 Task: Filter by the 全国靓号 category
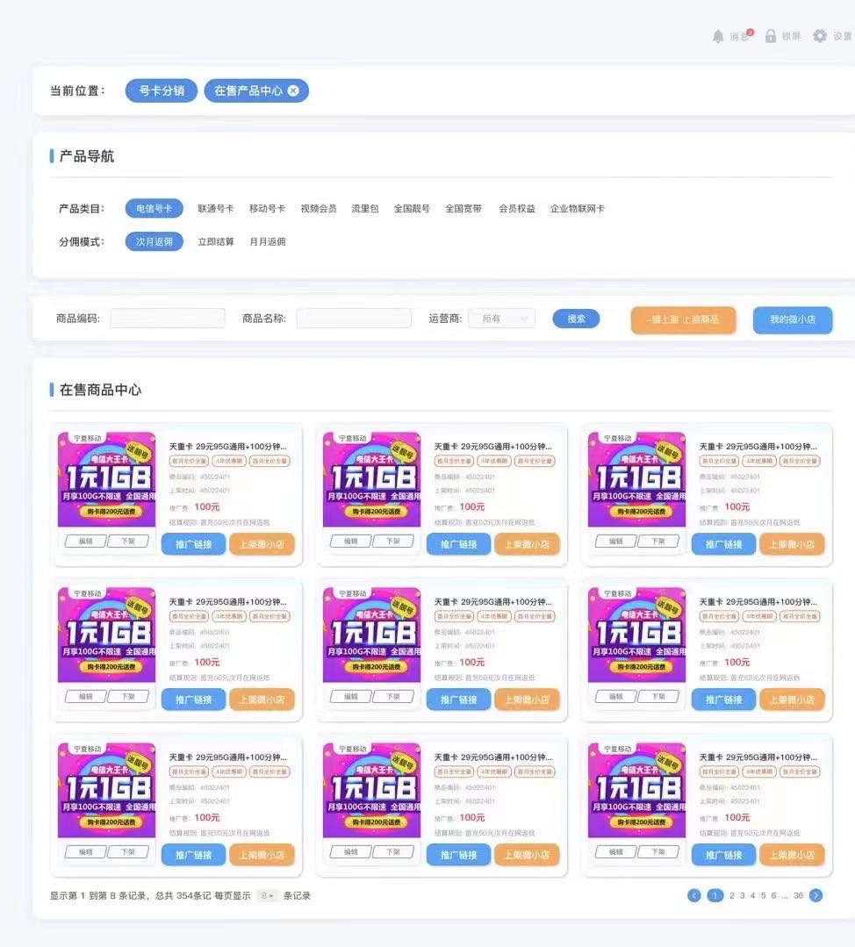[412, 208]
